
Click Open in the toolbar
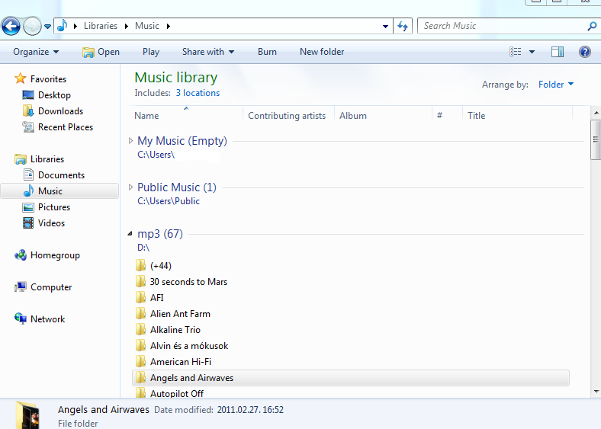click(x=101, y=52)
